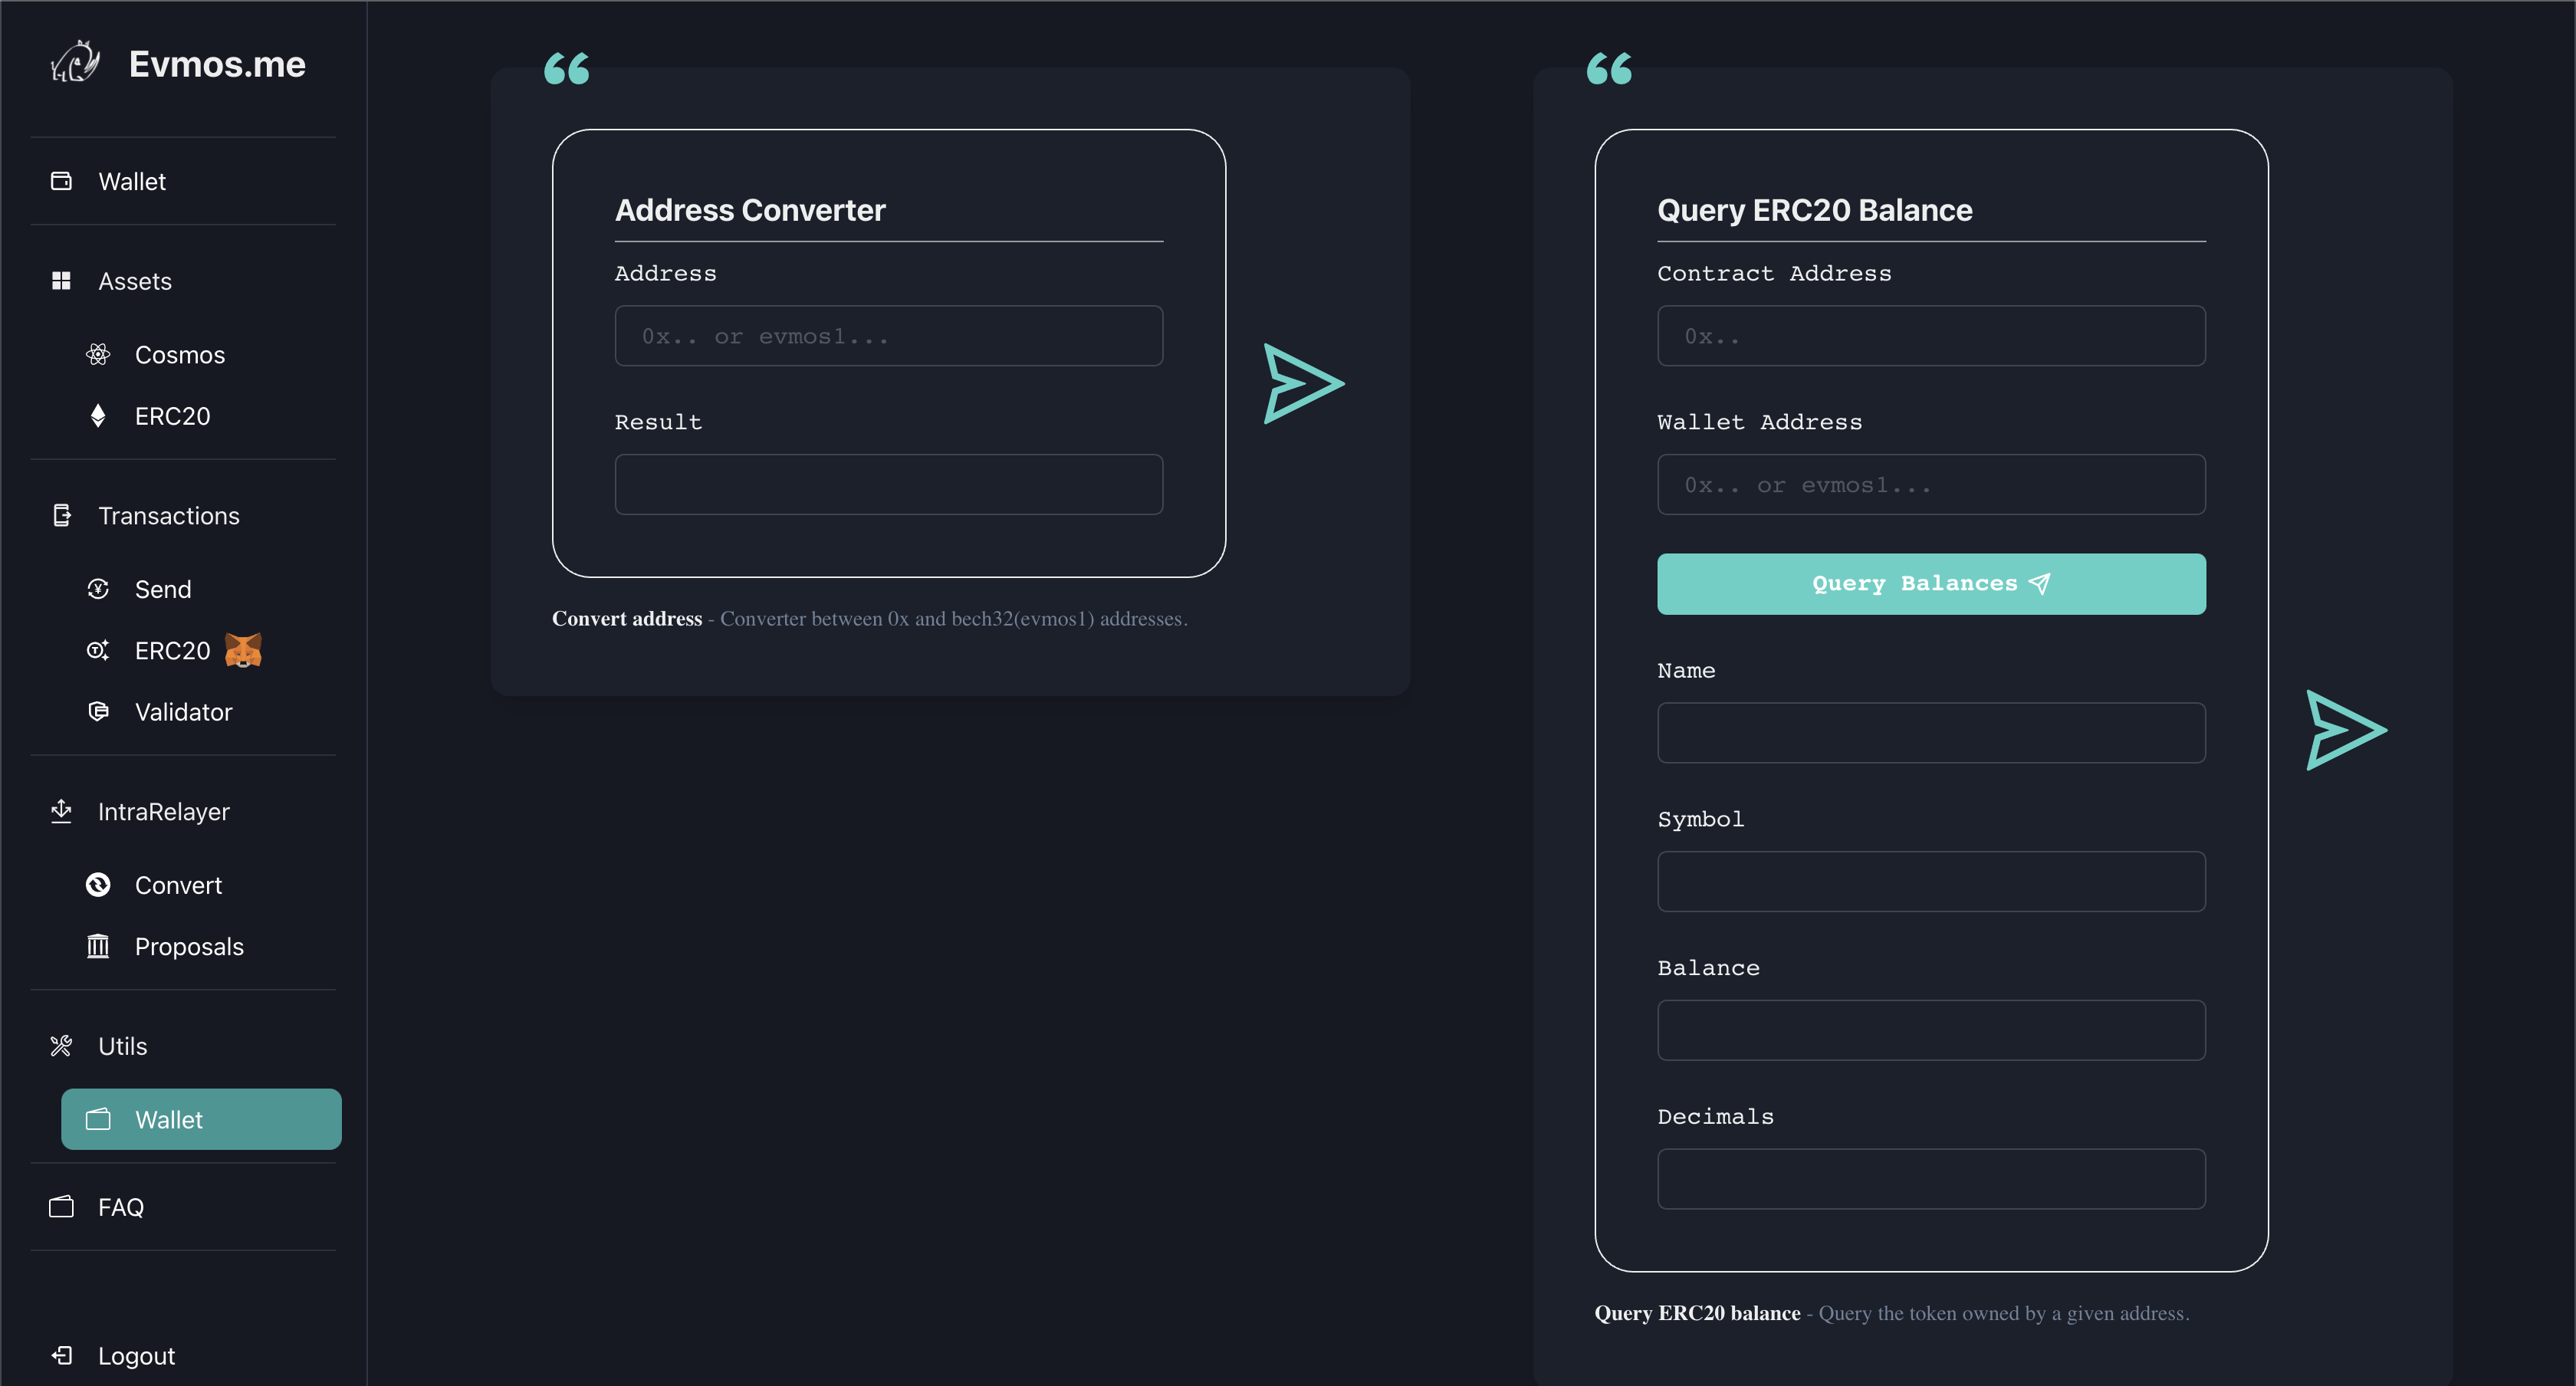The image size is (2576, 1386).
Task: Collapse the Transactions section
Action: (168, 516)
